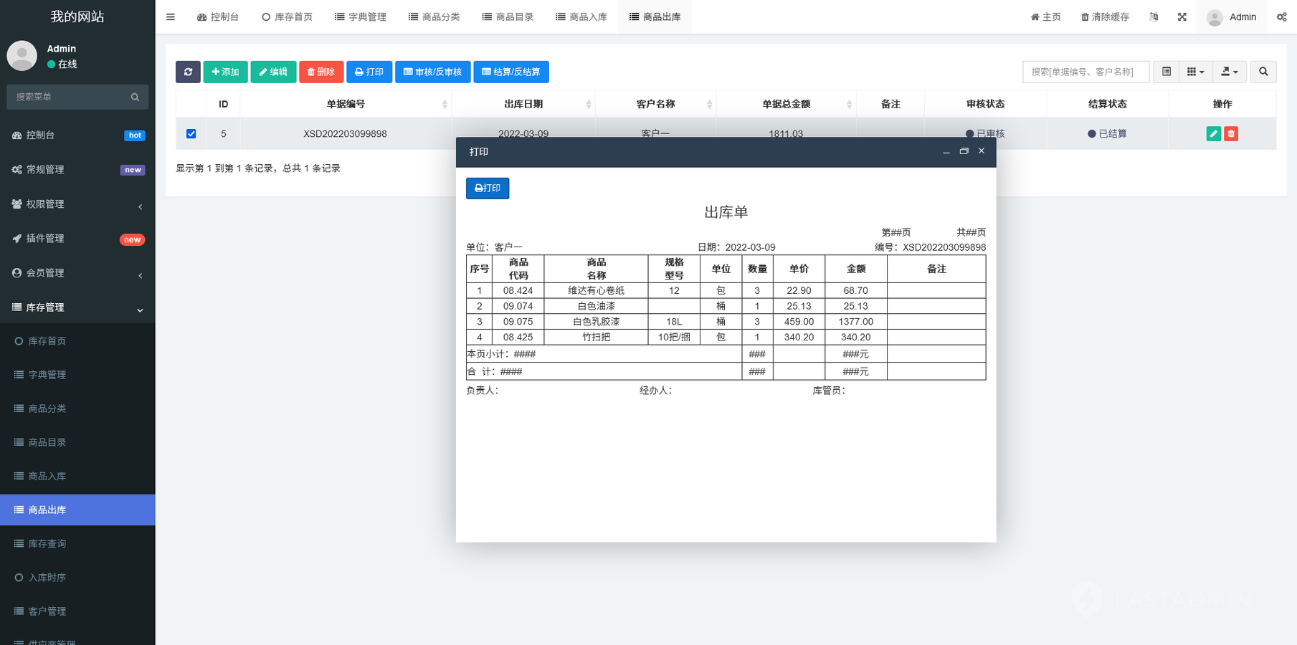Viewport: 1297px width, 645px height.
Task: Toggle the card view icon button
Action: click(x=1167, y=72)
